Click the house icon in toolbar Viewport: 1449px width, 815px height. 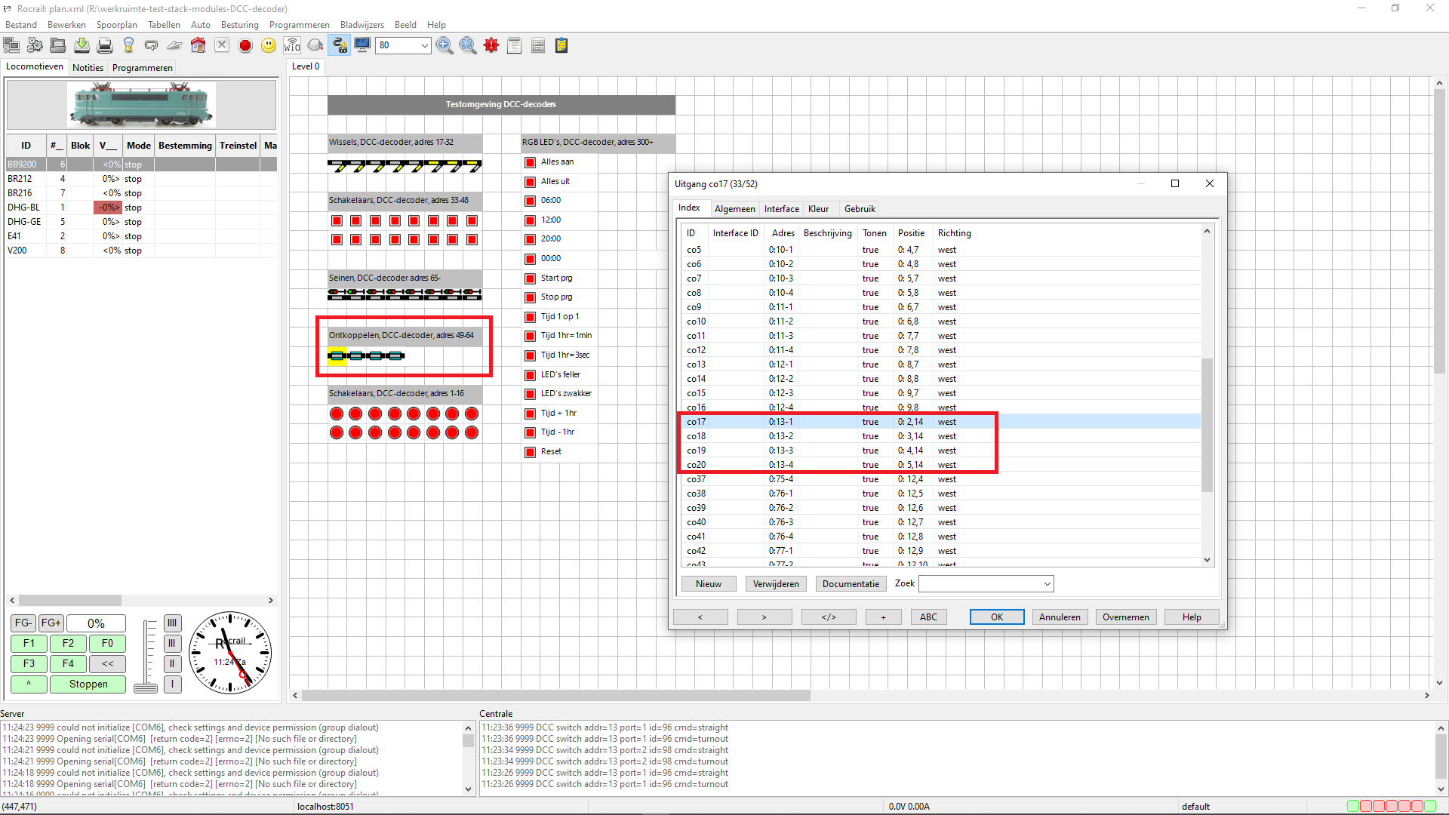(x=198, y=46)
